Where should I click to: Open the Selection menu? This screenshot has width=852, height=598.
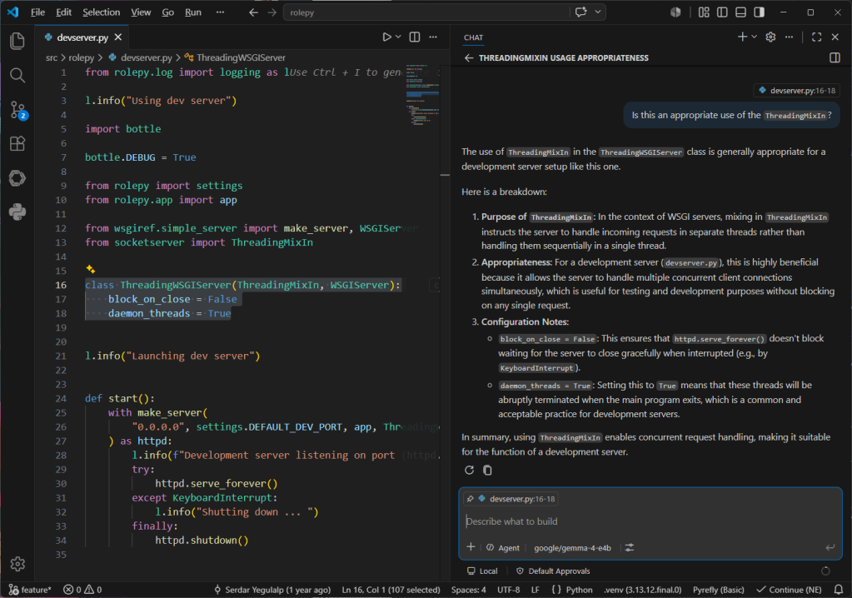101,12
